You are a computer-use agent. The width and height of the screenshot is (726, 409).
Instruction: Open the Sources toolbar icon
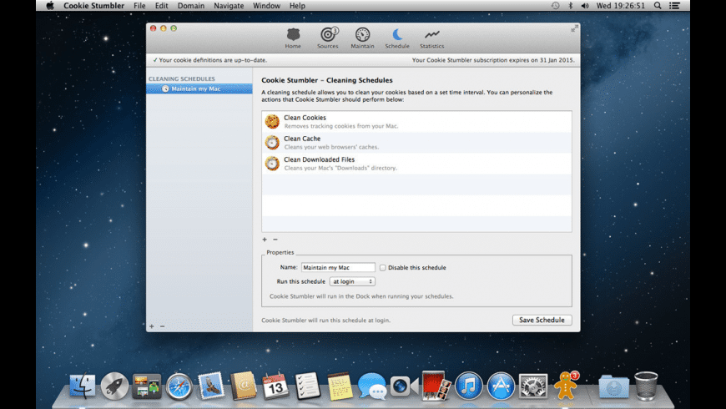(x=328, y=36)
